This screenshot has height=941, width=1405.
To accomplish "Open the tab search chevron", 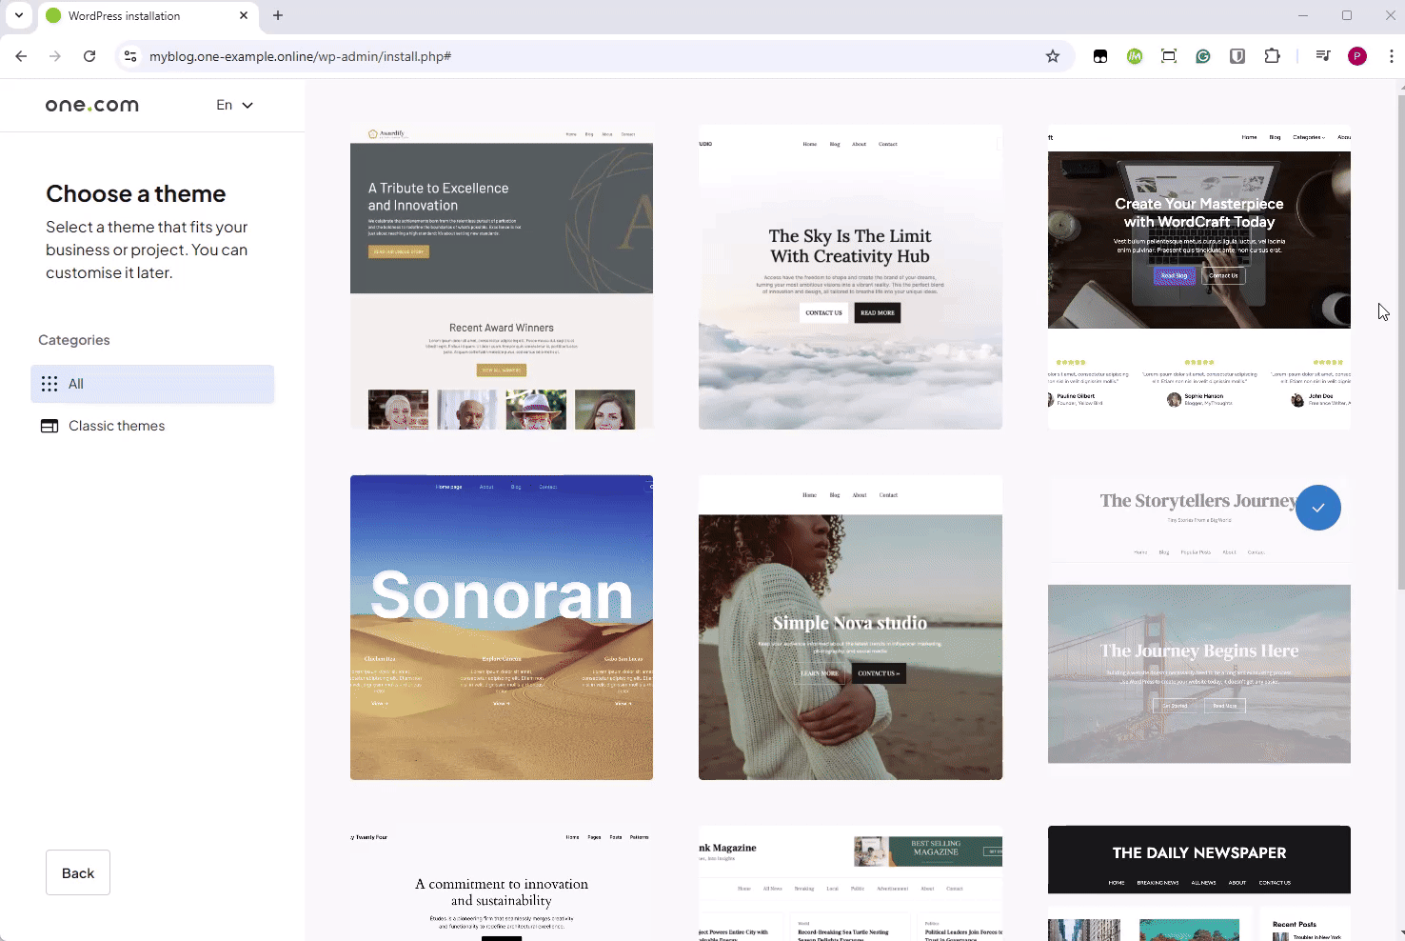I will click(x=18, y=15).
